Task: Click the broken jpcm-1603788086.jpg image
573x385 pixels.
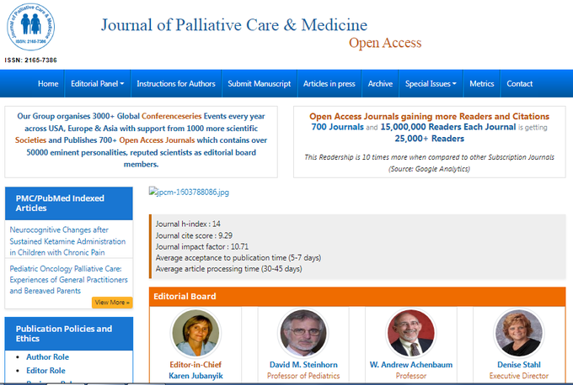Action: [x=189, y=192]
